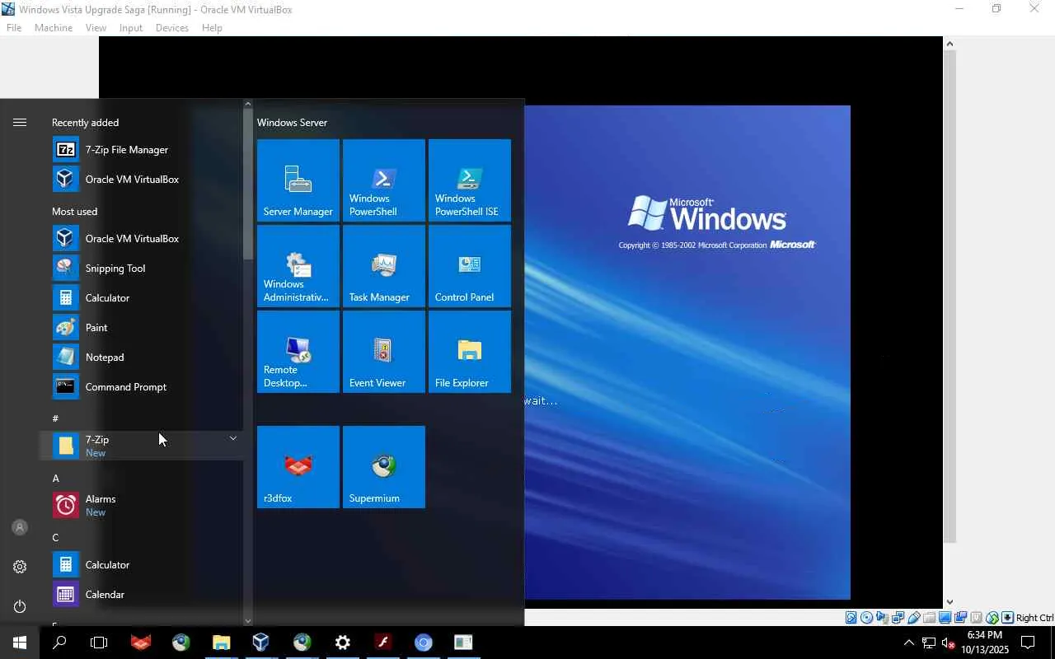Screen dimensions: 1055x659
Task: Open Settings from the Start menu rail
Action: (20, 567)
